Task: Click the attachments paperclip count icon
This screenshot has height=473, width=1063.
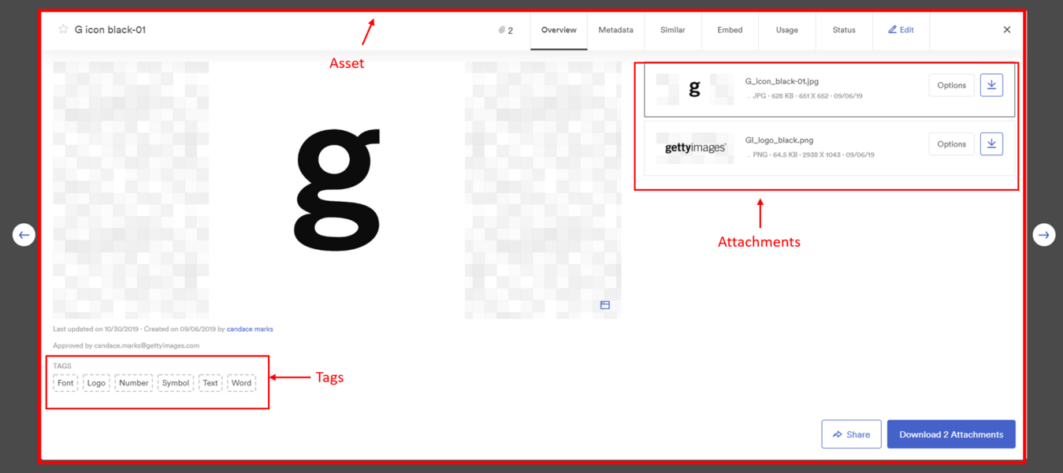Action: pyautogui.click(x=505, y=30)
